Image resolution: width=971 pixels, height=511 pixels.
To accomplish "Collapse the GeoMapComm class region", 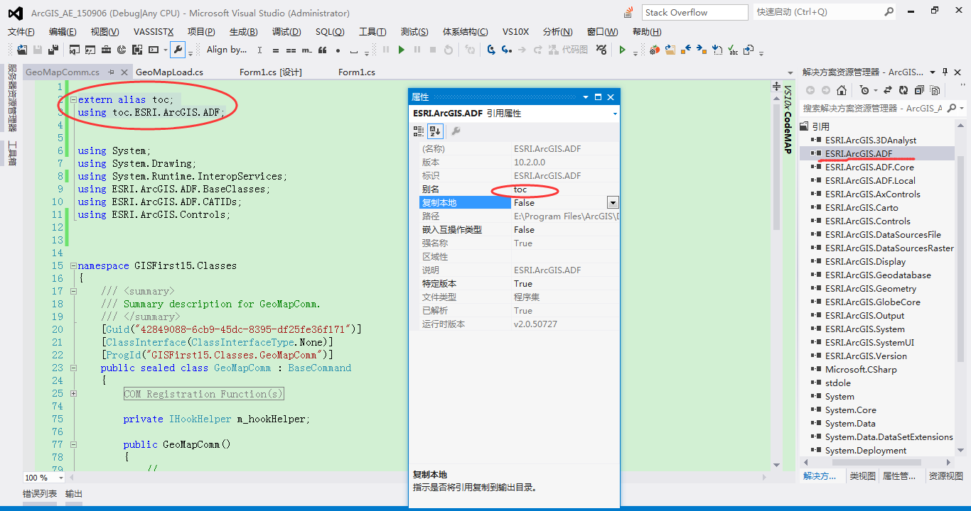I will pyautogui.click(x=73, y=368).
